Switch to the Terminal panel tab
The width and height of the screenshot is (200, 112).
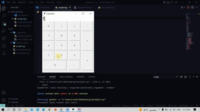81,77
